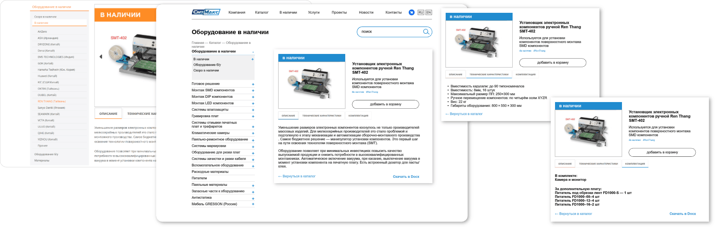The height and width of the screenshot is (227, 715).
Task: Switch site language to EN
Action: click(429, 12)
